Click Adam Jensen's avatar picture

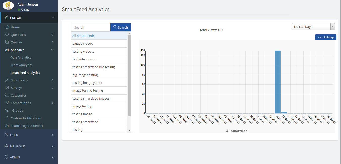8,6
